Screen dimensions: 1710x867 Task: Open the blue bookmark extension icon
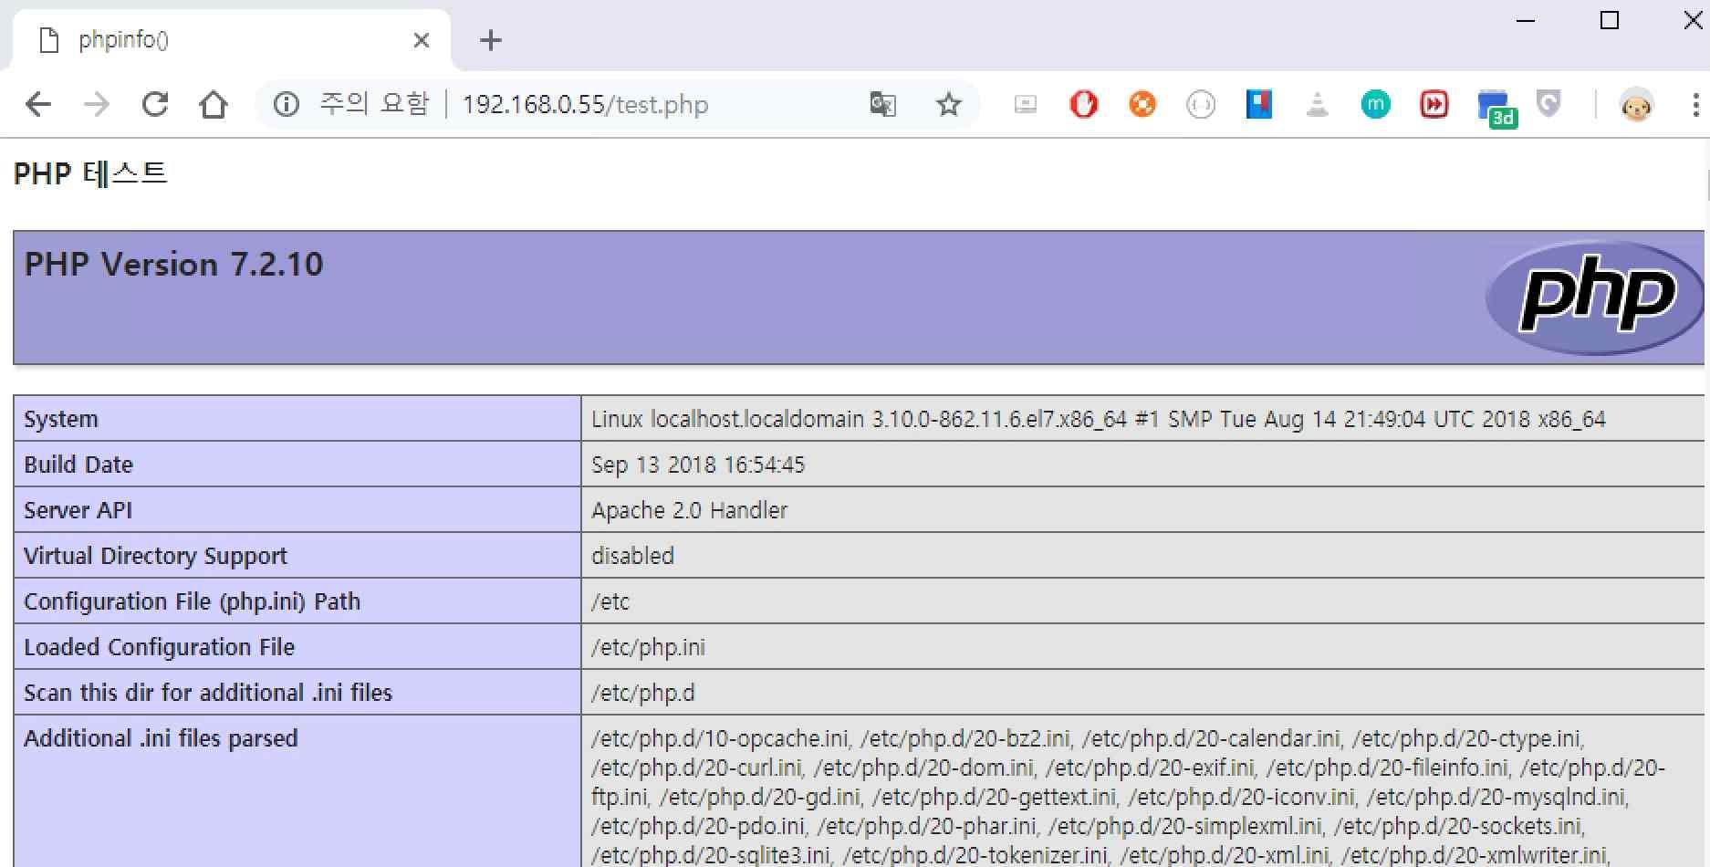click(x=1259, y=104)
